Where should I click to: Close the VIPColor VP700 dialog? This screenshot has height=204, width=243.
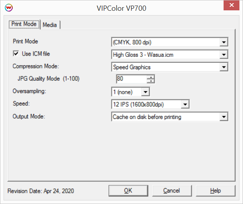232,5
